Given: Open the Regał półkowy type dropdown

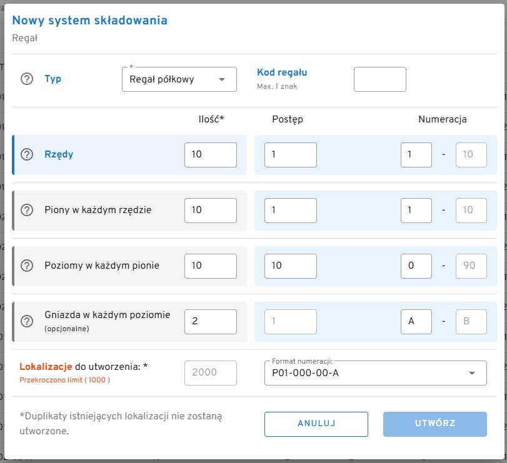Looking at the screenshot, I should click(x=179, y=79).
